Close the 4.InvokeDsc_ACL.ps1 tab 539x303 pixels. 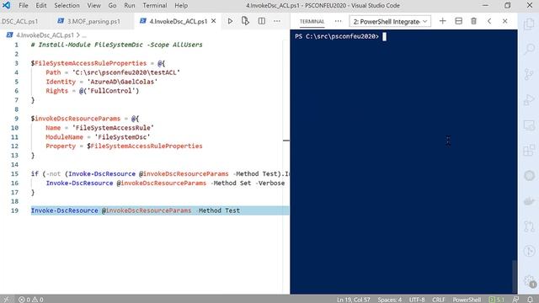[x=213, y=21]
